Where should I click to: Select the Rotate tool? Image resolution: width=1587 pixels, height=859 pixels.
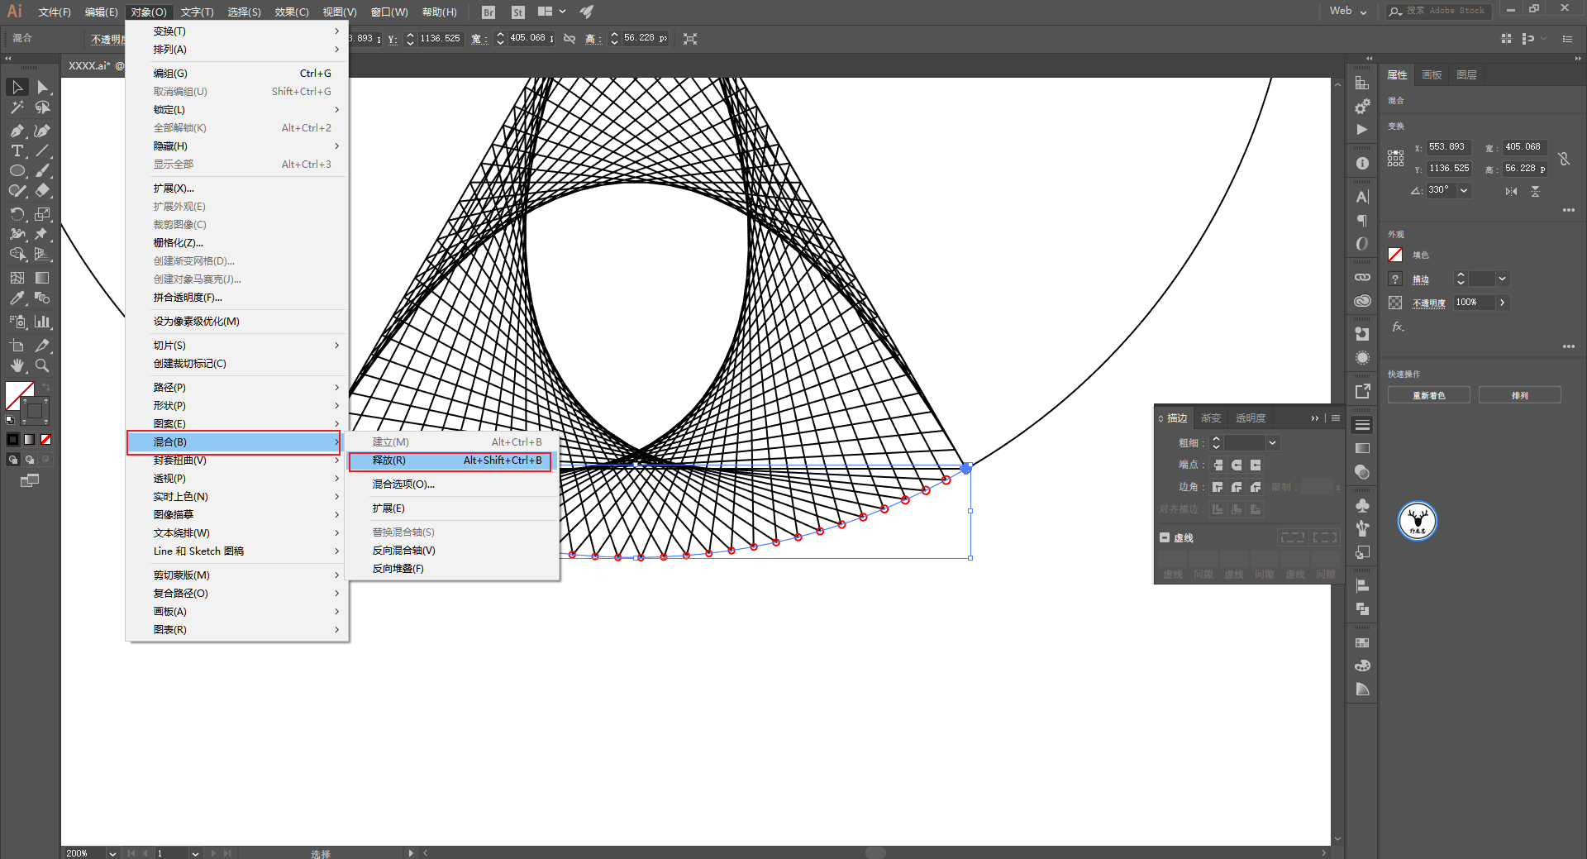click(17, 214)
